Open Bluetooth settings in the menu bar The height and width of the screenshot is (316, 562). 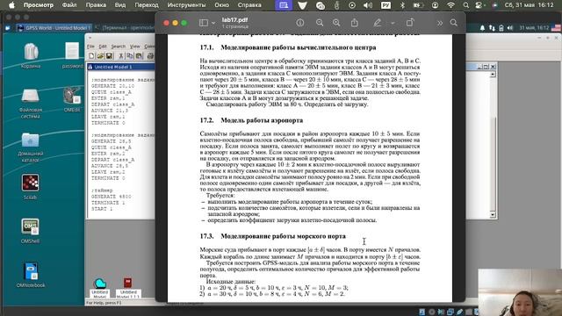(x=402, y=5)
